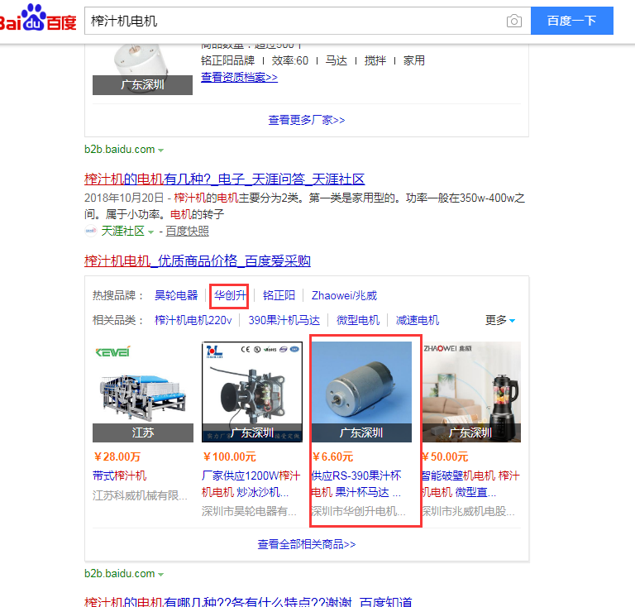Select hot brand 昊轮电器

click(x=176, y=295)
